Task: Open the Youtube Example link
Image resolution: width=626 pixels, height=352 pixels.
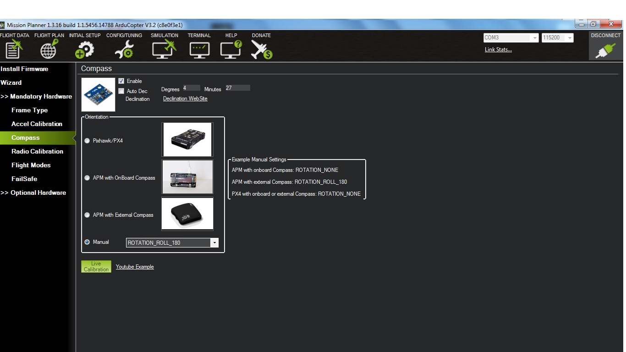Action: coord(135,267)
